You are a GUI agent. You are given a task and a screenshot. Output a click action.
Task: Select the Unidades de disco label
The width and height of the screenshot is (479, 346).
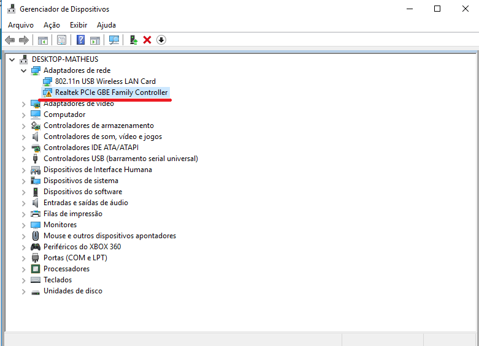coord(73,291)
